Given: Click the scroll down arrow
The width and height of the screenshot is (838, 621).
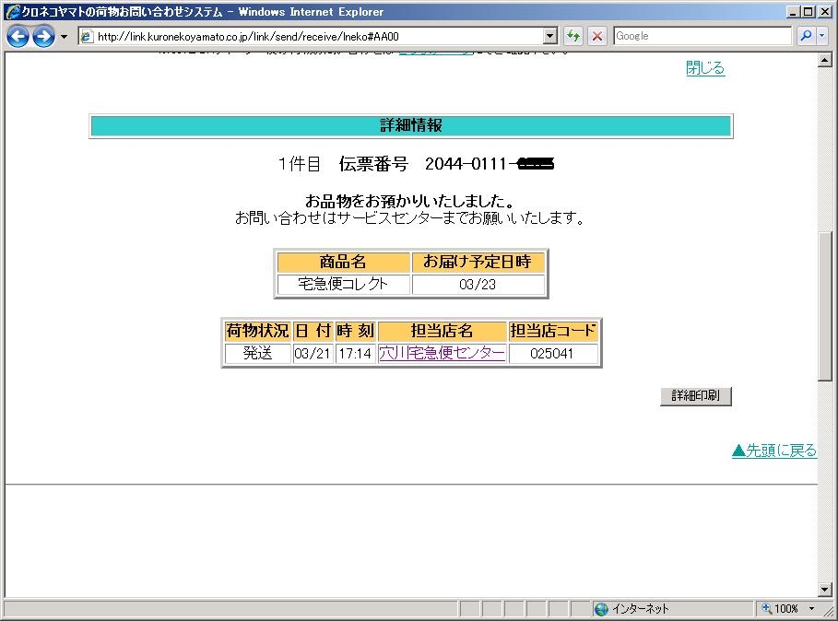Looking at the screenshot, I should coord(825,590).
